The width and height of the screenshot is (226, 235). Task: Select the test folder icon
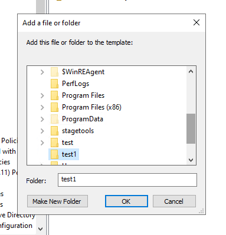pos(54,143)
